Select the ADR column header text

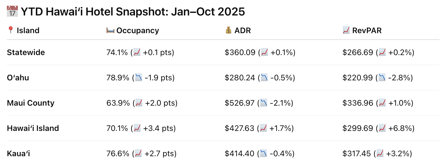pyautogui.click(x=243, y=30)
